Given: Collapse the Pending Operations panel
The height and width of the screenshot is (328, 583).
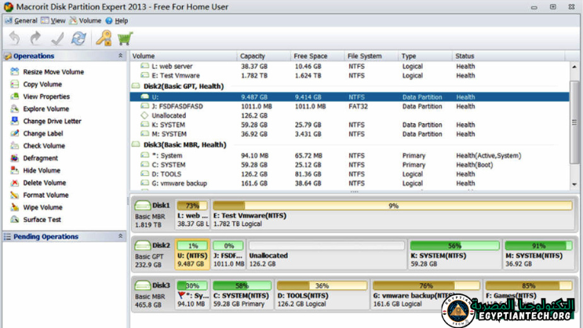Looking at the screenshot, I should point(120,236).
